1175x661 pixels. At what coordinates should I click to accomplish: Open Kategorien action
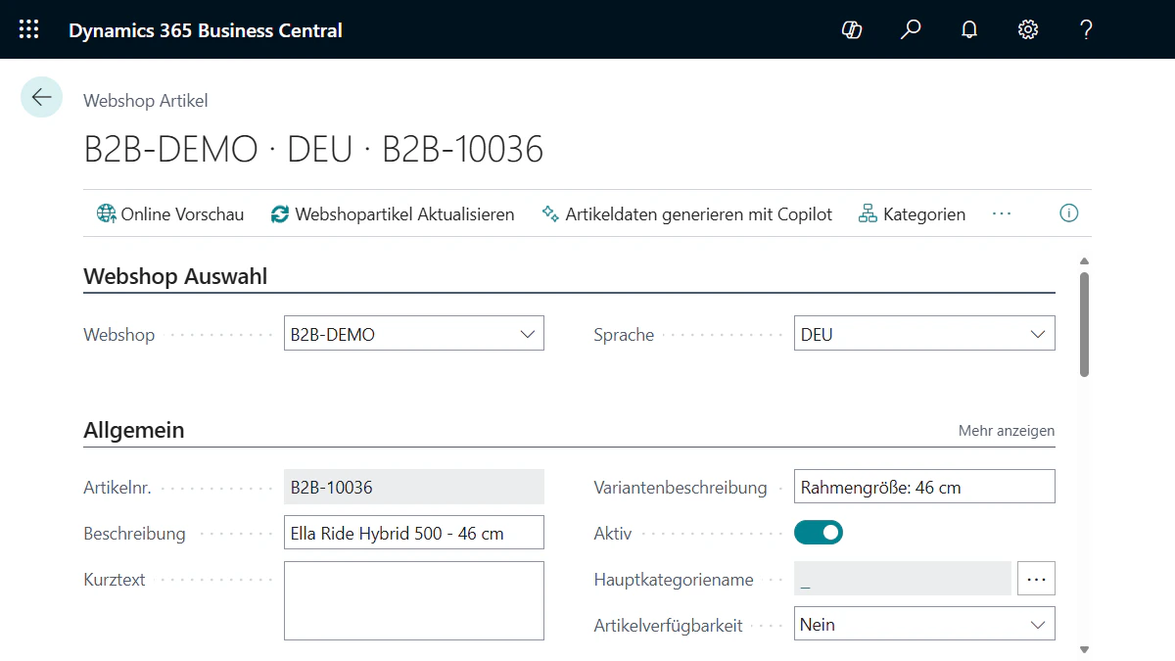pyautogui.click(x=913, y=213)
